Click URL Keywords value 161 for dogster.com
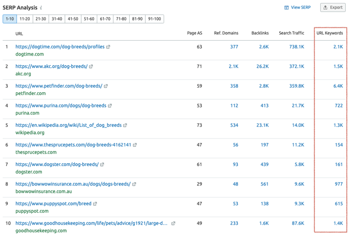The image size is (349, 235). pos(339,165)
